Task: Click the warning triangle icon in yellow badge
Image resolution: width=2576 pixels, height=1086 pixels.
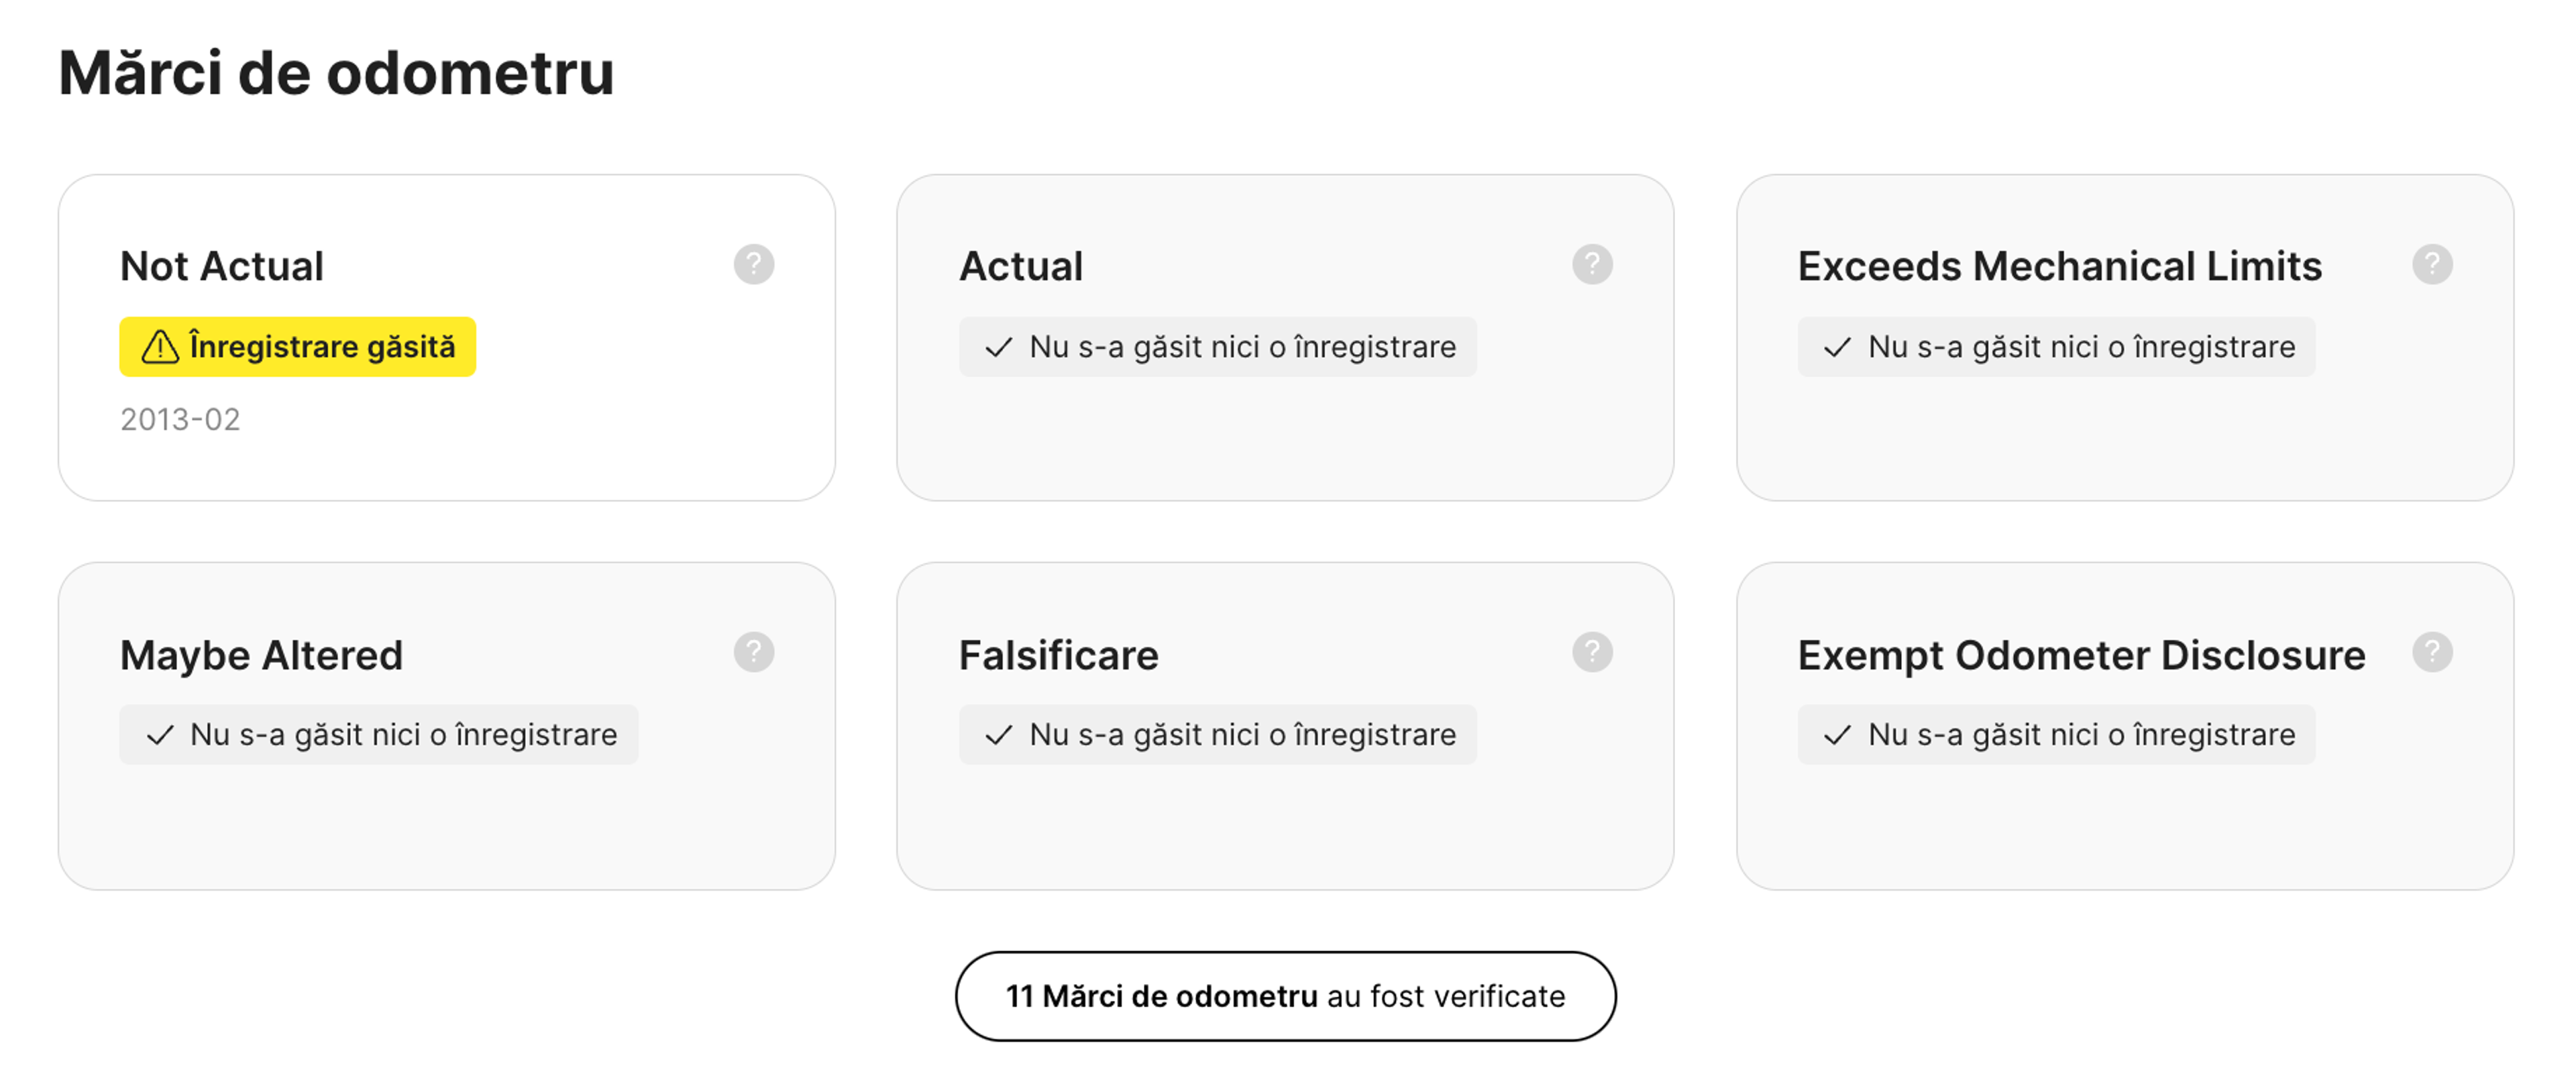Action: point(160,347)
